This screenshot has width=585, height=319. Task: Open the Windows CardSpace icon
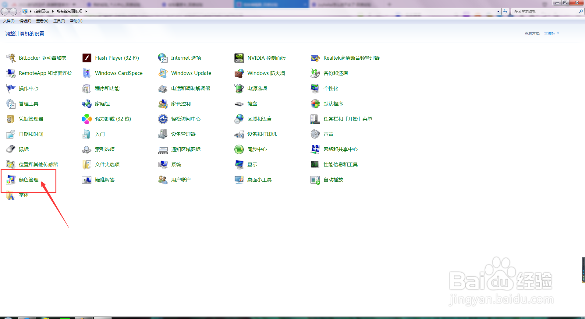click(87, 73)
